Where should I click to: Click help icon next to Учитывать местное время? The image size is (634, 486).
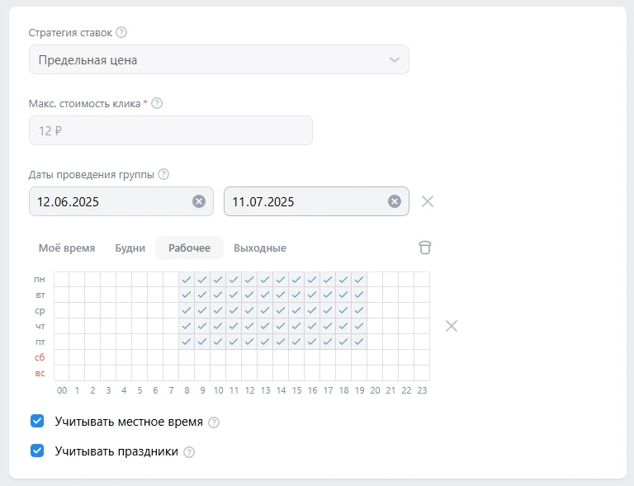coord(214,422)
